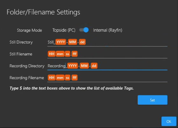Click the "Recording Filename" label
The height and width of the screenshot is (128, 178).
(x=27, y=78)
